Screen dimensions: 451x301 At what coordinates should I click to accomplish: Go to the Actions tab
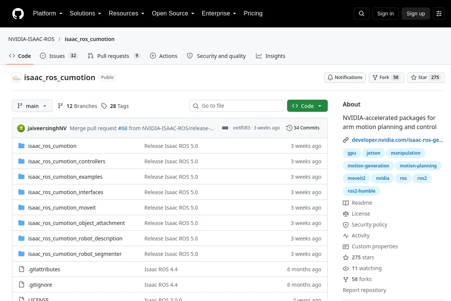point(163,56)
